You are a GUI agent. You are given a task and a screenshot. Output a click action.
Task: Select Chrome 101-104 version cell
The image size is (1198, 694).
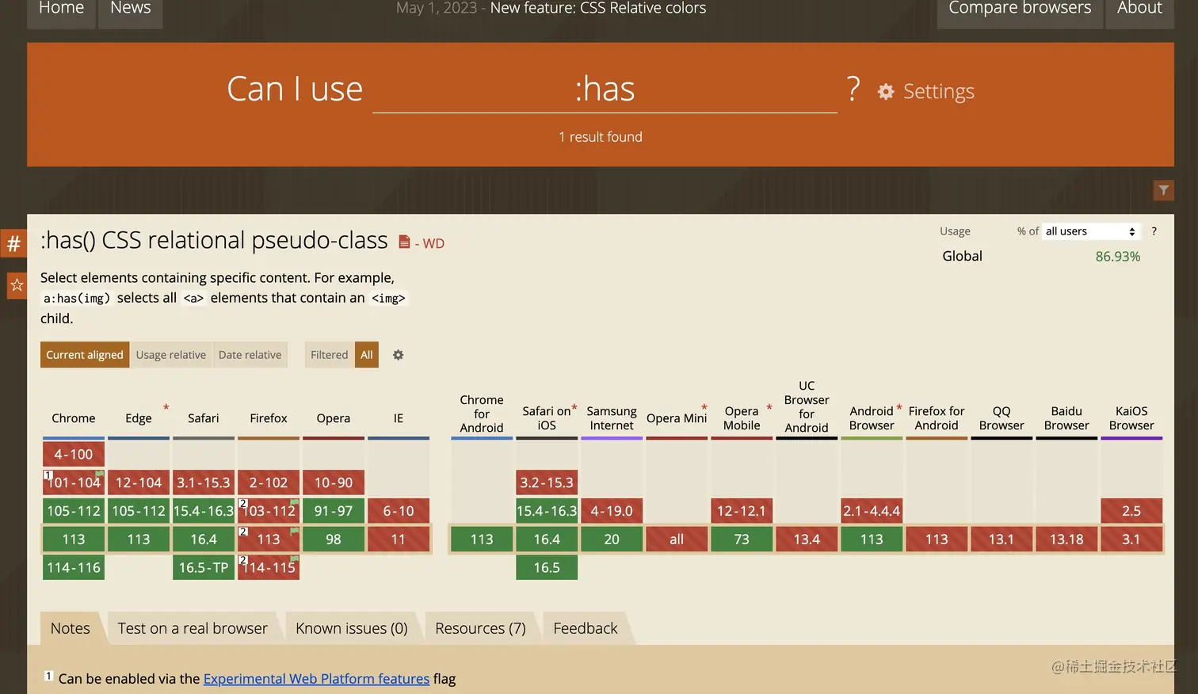point(74,482)
